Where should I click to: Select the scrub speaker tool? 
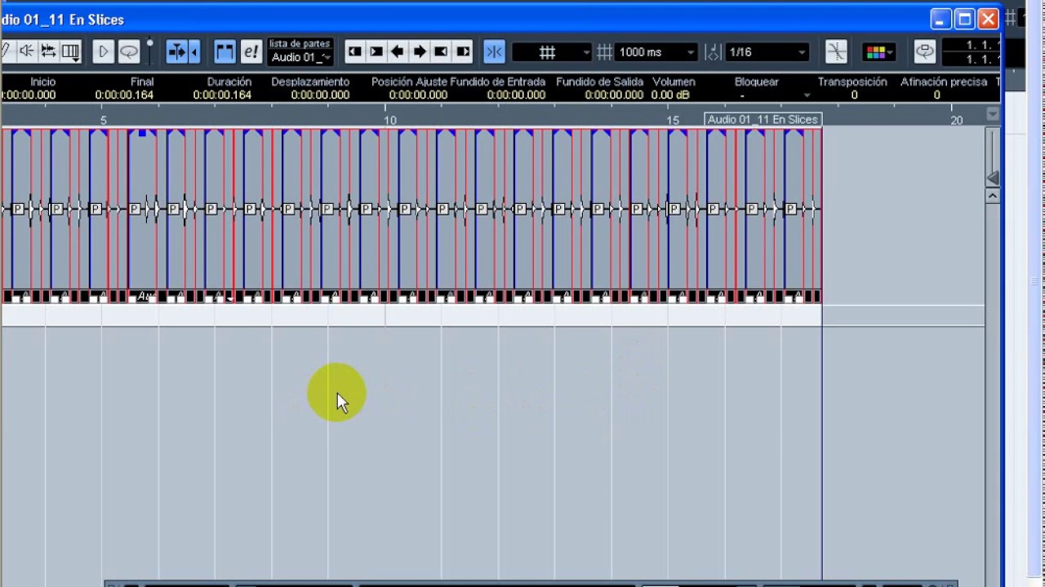pos(27,51)
